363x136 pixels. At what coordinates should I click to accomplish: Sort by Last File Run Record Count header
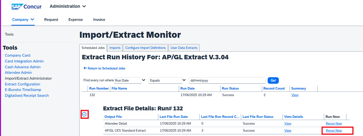point(220,117)
